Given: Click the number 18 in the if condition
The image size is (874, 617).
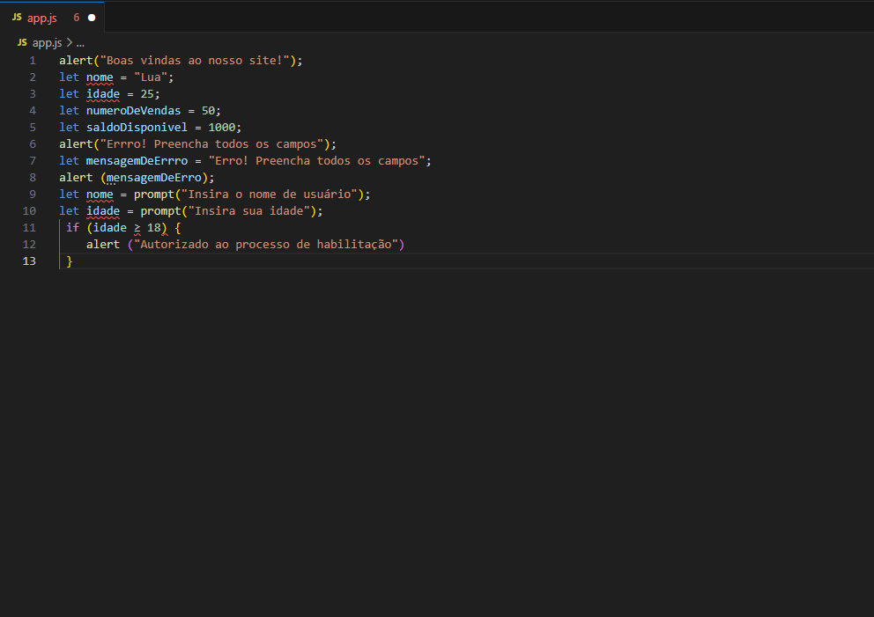Looking at the screenshot, I should (x=154, y=227).
